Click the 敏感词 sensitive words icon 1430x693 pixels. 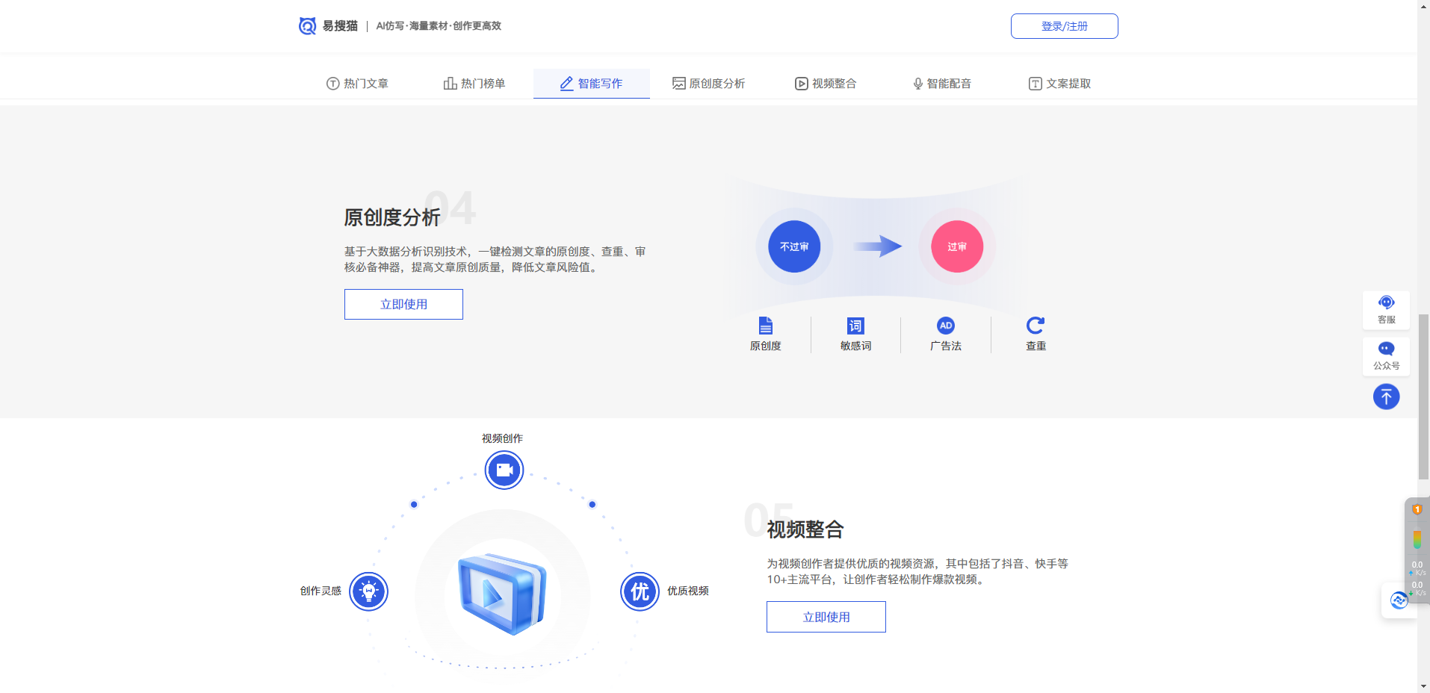855,326
